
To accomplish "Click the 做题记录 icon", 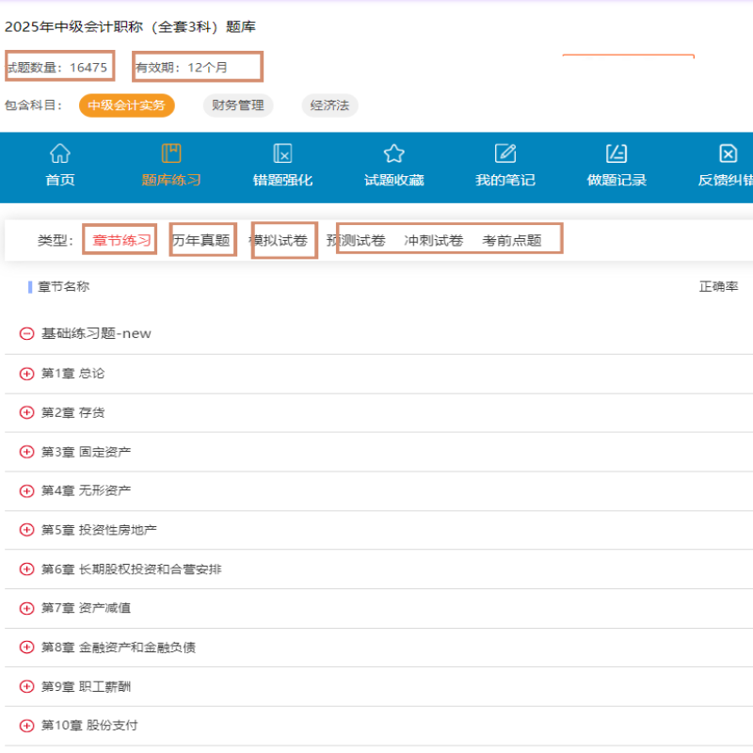I will (617, 153).
